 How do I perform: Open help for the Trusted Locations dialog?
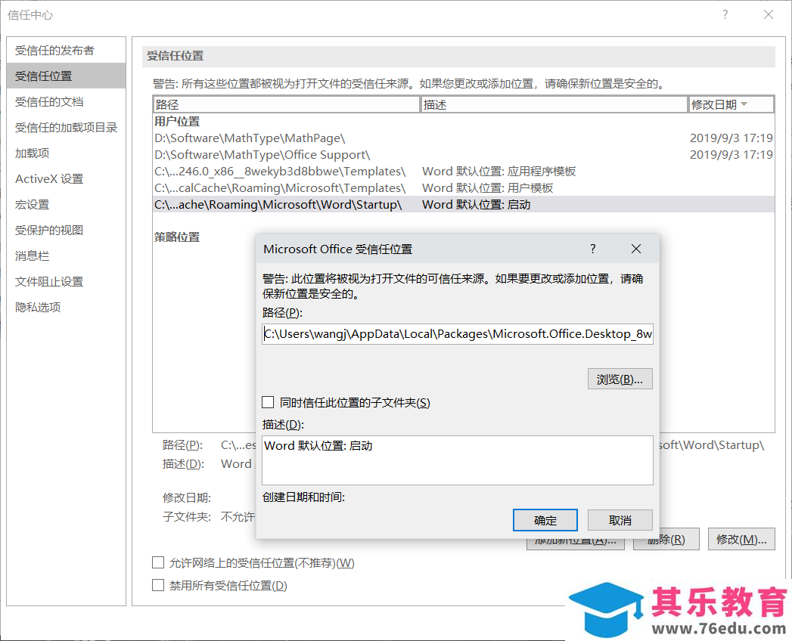click(592, 249)
